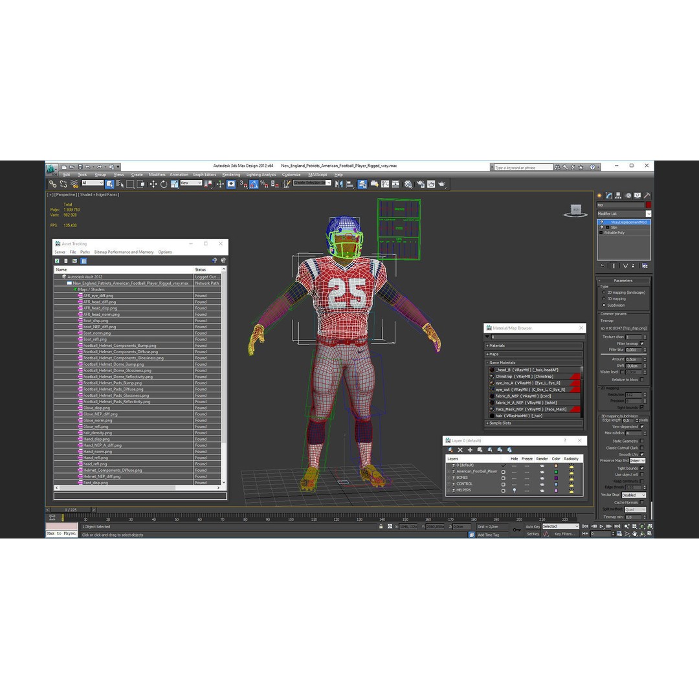The height and width of the screenshot is (699, 699).
Task: Expand the Maps group in Material Browser
Action: [x=533, y=354]
